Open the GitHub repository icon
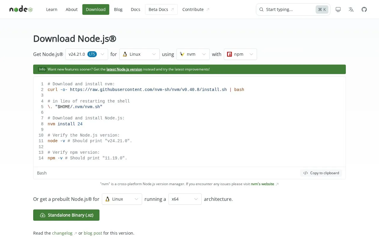 coord(364,9)
